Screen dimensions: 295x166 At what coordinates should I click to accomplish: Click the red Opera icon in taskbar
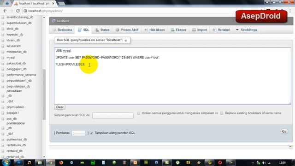click(x=220, y=163)
